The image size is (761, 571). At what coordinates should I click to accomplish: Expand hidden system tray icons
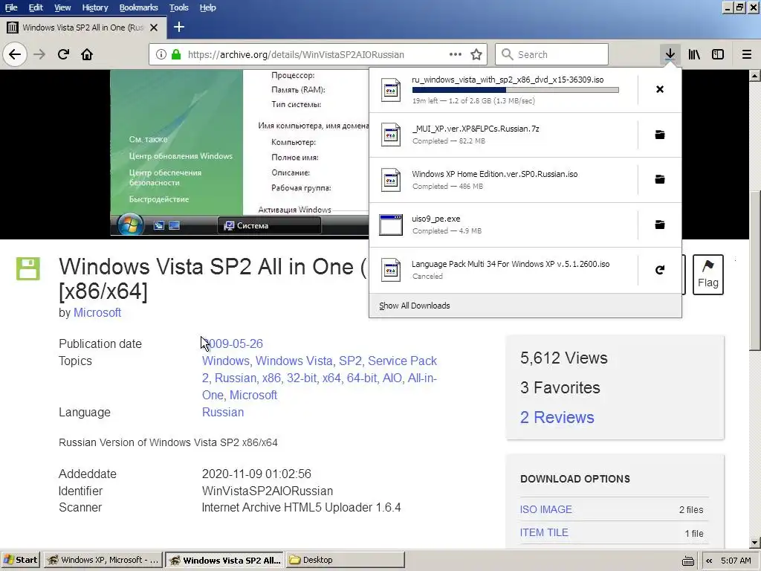[x=709, y=561]
